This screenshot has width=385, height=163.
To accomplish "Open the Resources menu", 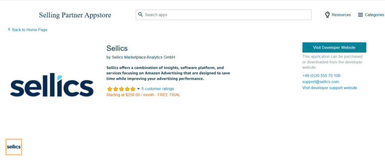I will (x=341, y=15).
